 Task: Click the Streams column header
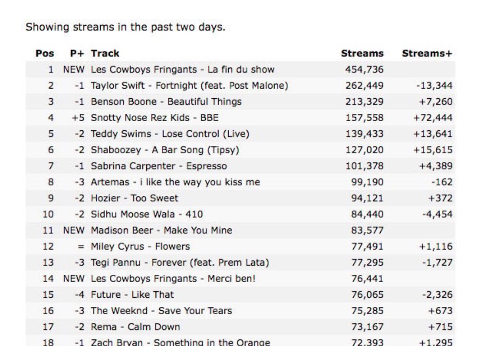pos(362,53)
